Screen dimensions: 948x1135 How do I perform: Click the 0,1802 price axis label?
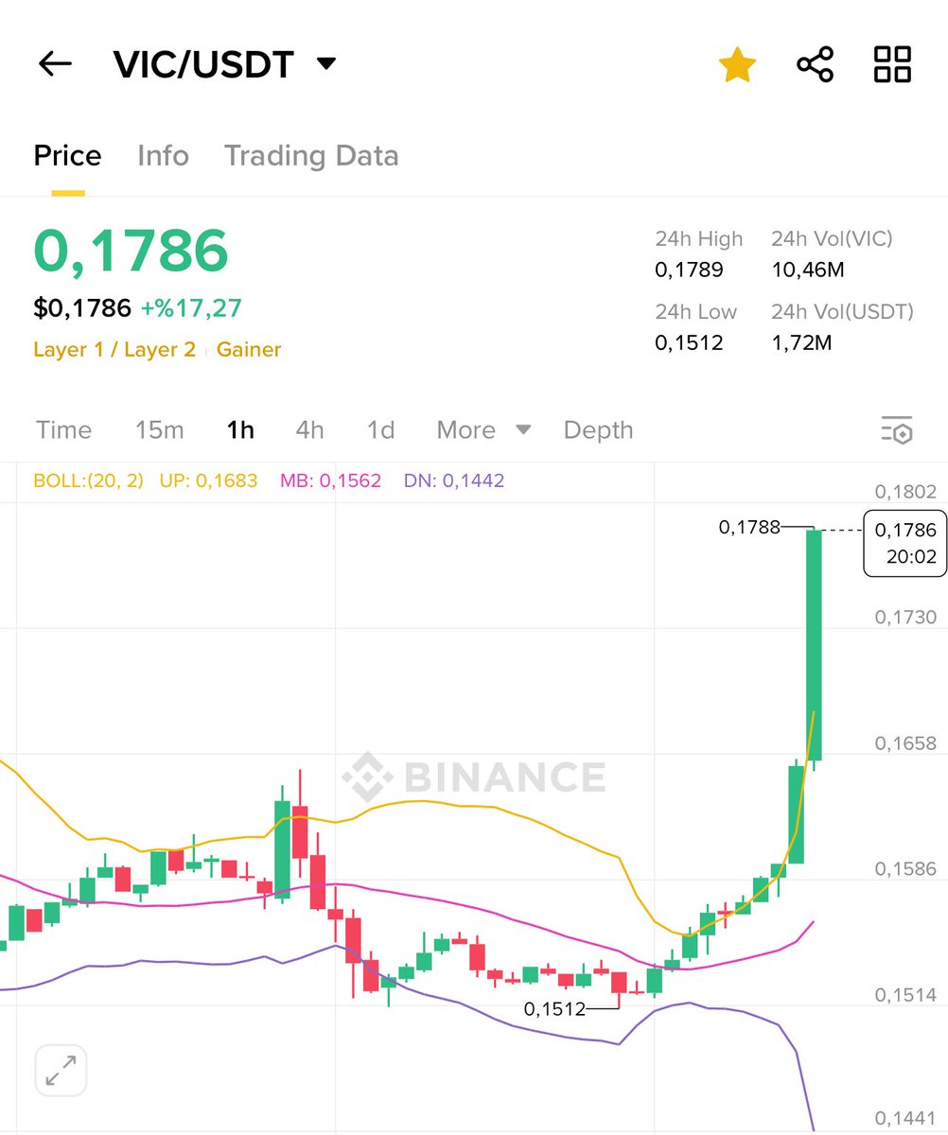coord(905,492)
